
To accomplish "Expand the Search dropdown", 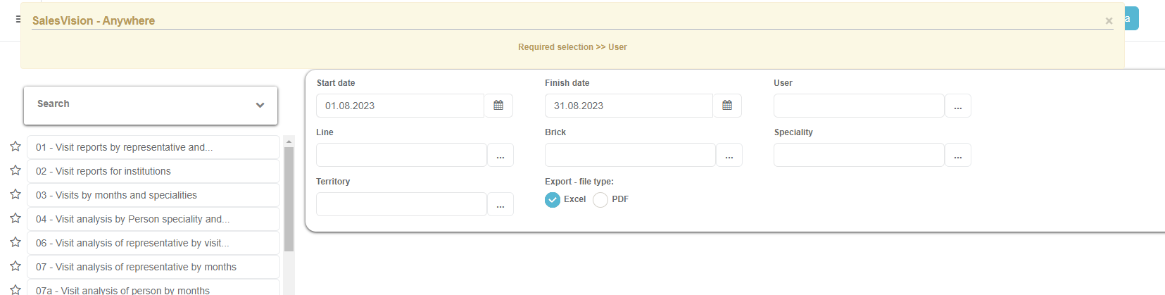I will pyautogui.click(x=260, y=105).
